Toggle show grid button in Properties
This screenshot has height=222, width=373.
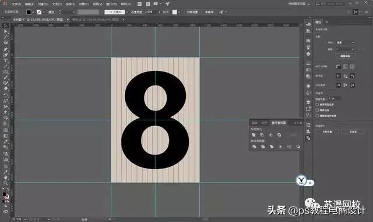coord(345,67)
